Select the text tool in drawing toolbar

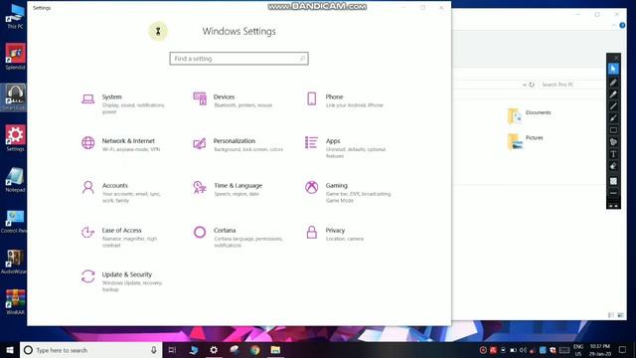coord(613,154)
